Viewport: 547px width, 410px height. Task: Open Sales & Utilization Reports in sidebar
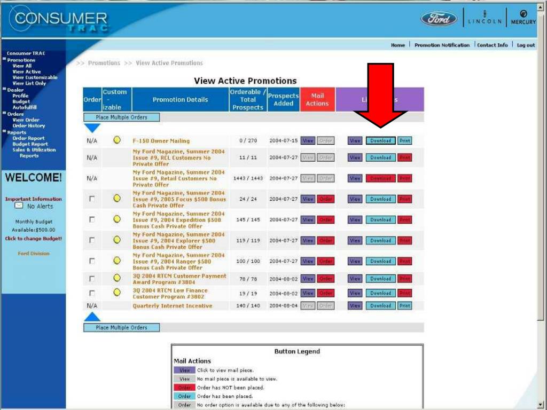(x=34, y=153)
